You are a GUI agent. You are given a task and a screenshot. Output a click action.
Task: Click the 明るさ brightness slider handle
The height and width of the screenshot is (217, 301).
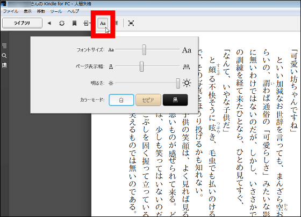click(178, 83)
